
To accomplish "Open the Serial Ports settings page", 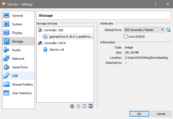I will point(20,67).
